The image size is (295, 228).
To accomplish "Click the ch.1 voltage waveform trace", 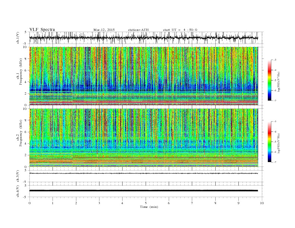I will coord(143,38).
